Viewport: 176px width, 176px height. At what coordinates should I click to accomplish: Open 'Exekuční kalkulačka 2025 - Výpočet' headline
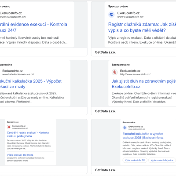click(x=31, y=84)
